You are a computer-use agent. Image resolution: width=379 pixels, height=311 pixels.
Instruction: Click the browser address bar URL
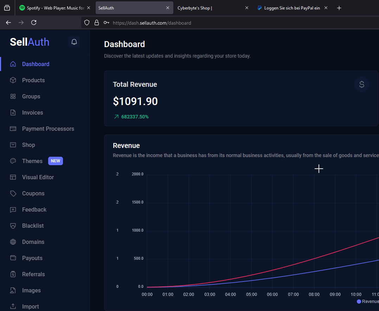152,23
